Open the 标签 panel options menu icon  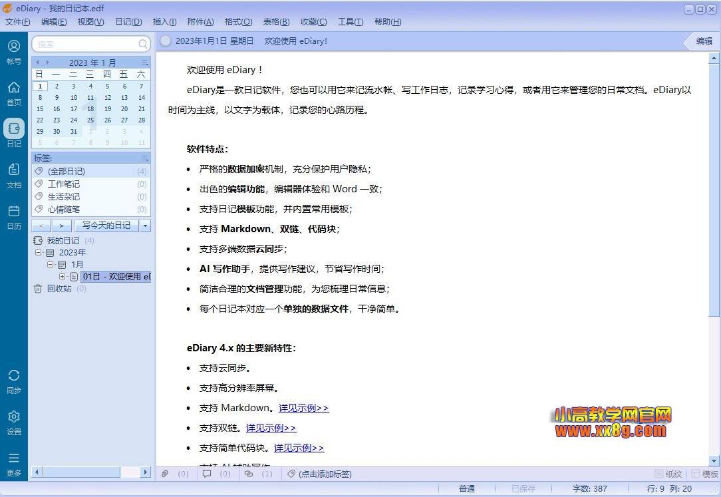[145, 158]
